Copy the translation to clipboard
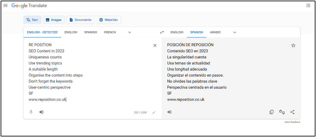This screenshot has width=316, height=137. coord(271,112)
